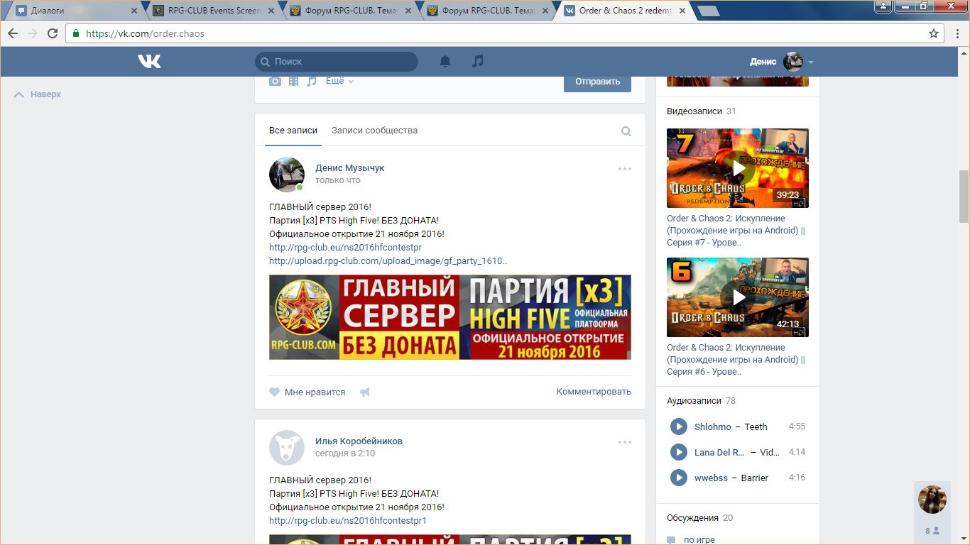The width and height of the screenshot is (970, 545).
Task: Open the ГЛАВНЫЙ СЕРВЕР banner image
Action: click(x=450, y=317)
